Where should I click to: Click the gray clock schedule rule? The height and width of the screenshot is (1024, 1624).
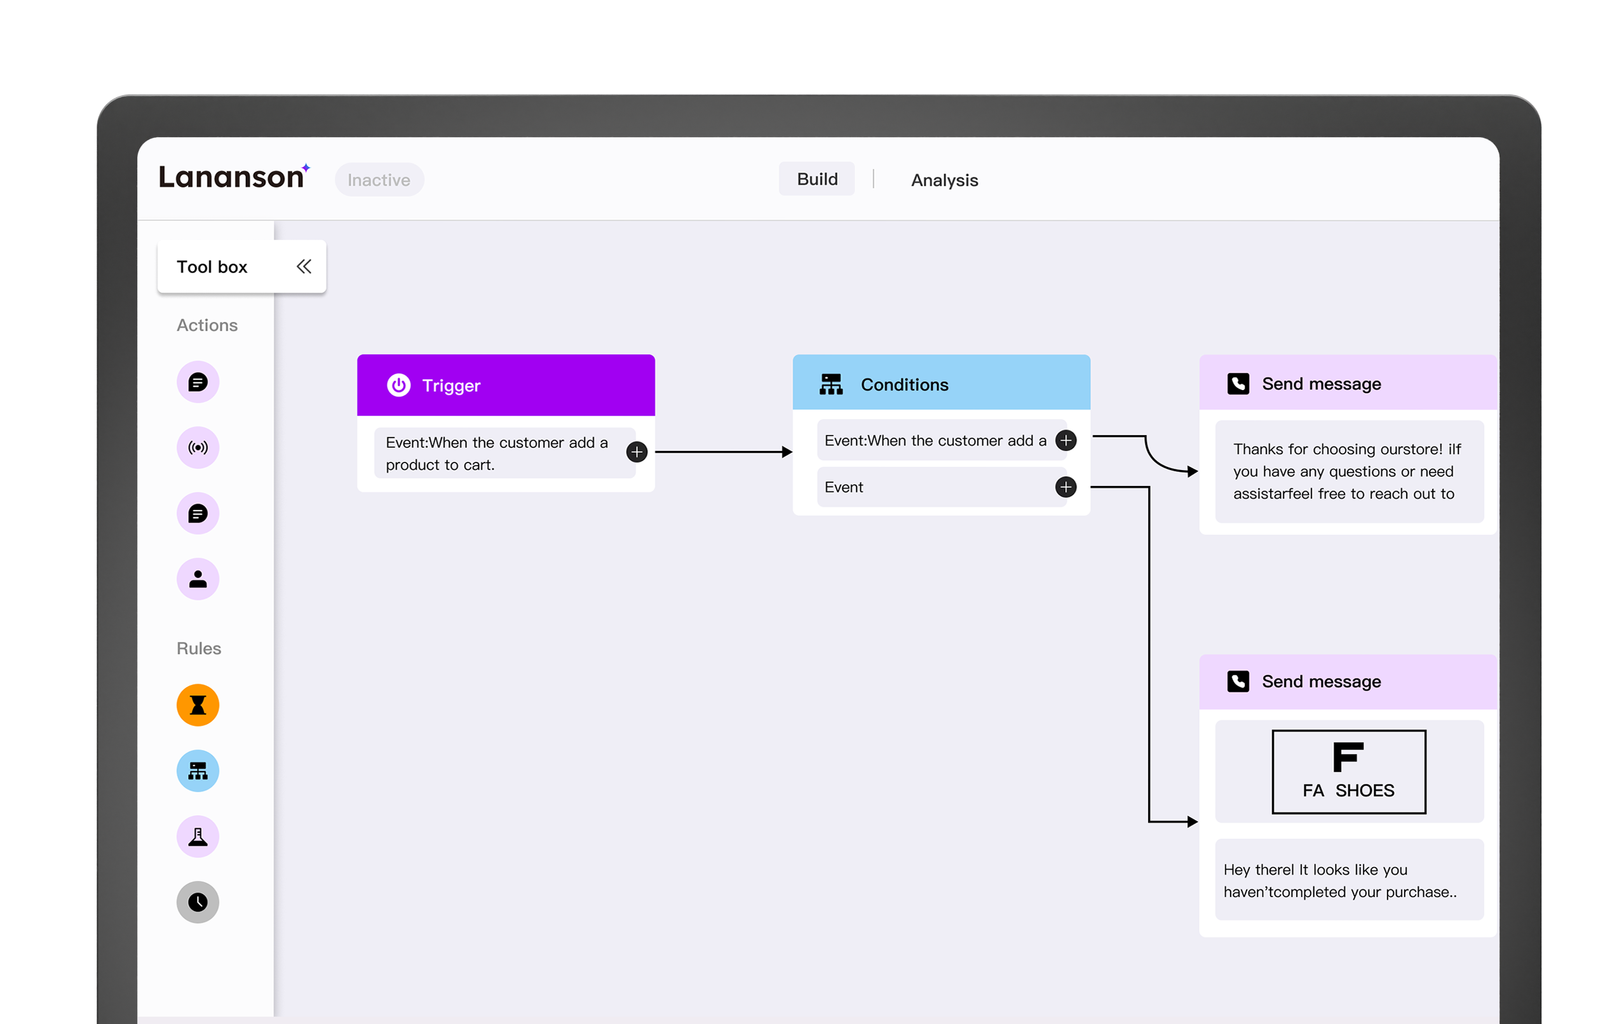198,902
